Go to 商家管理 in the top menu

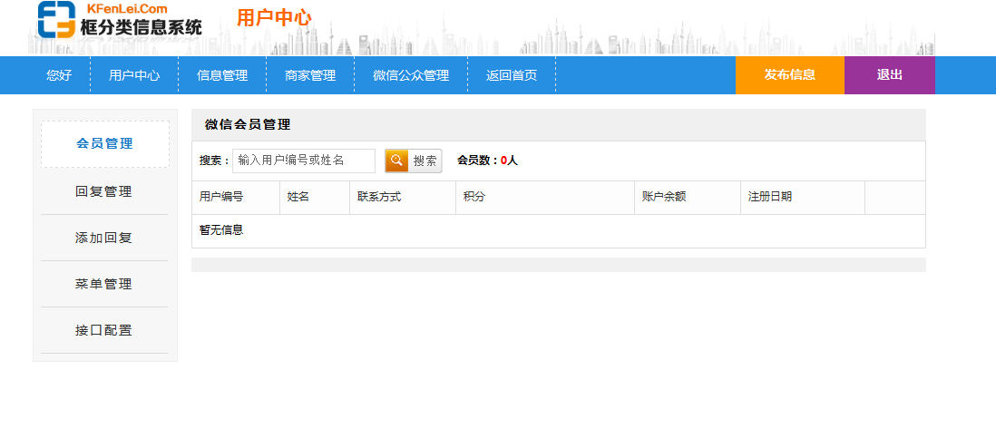pyautogui.click(x=310, y=75)
